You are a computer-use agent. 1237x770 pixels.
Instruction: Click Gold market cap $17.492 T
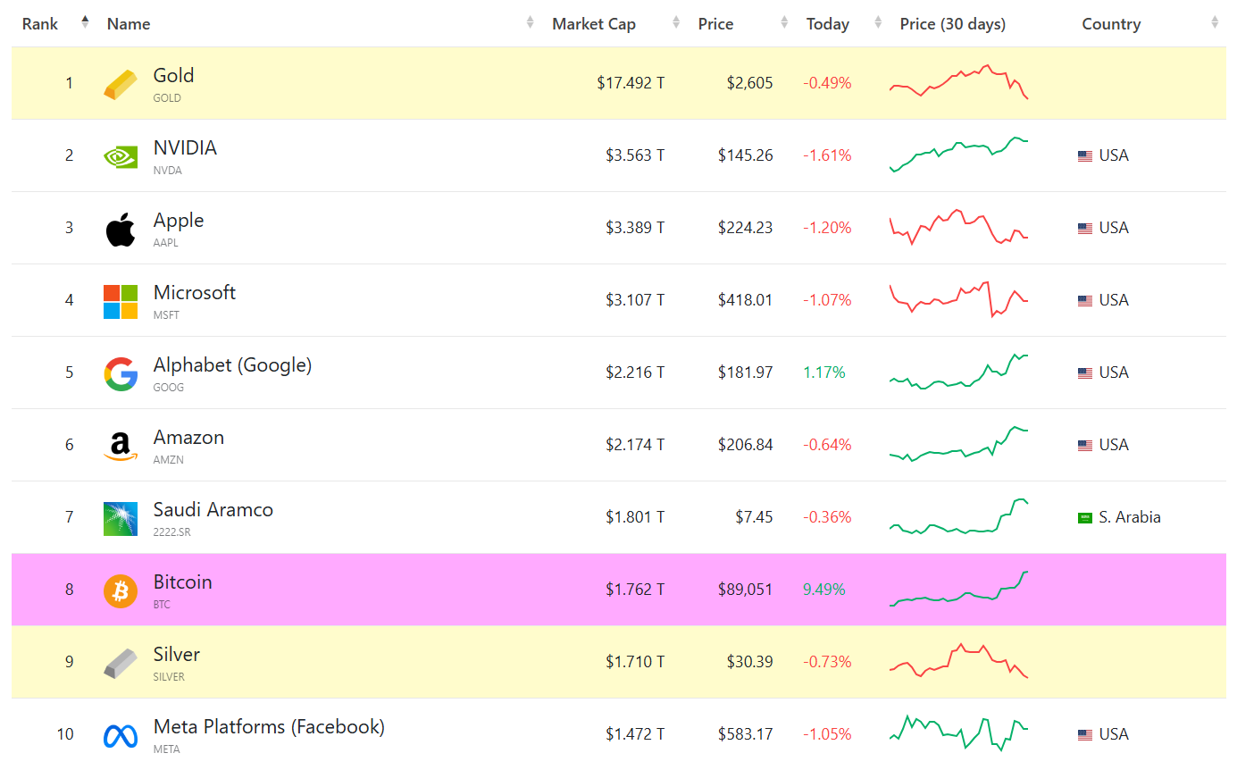click(631, 84)
